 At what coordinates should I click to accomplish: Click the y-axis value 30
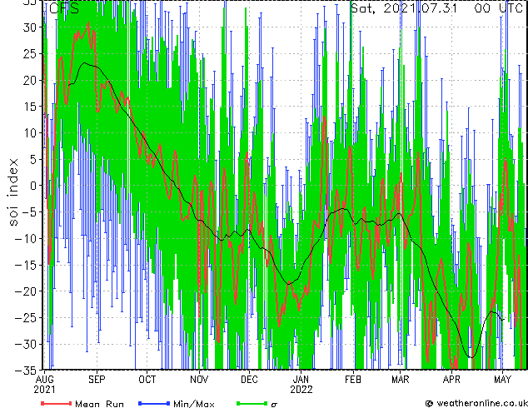30,27
